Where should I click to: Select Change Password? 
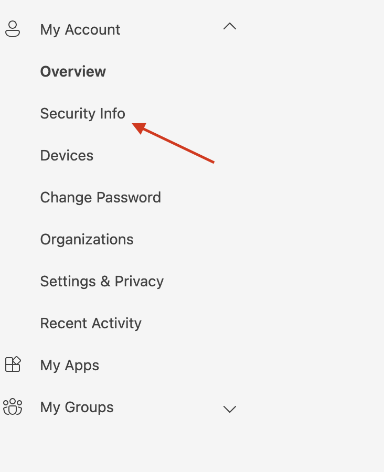click(100, 198)
